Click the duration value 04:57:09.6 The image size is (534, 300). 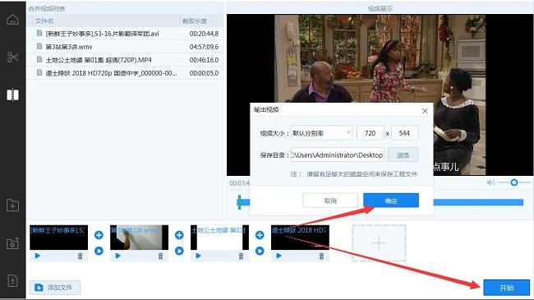[204, 47]
